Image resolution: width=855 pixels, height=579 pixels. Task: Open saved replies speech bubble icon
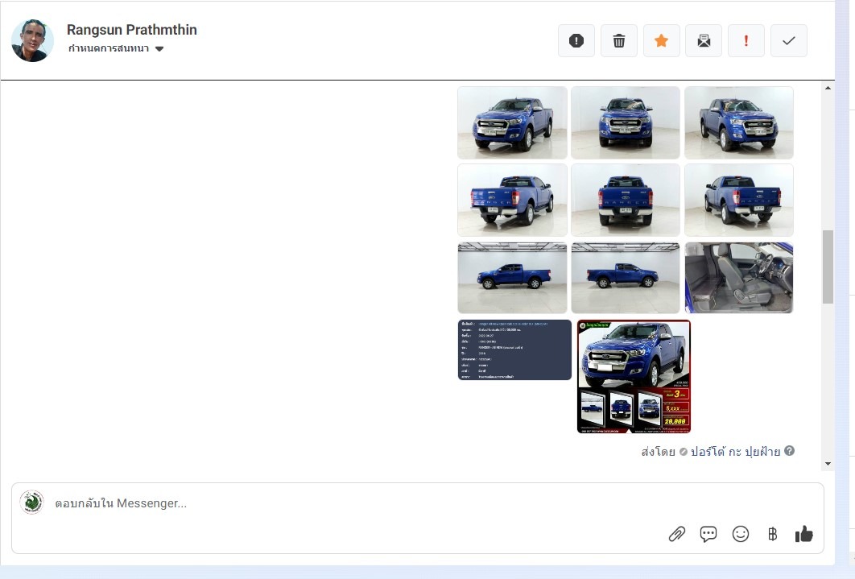pyautogui.click(x=708, y=534)
